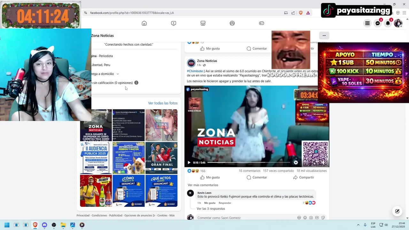Viewport: 409px width, 230px height.
Task: Open the 157 veces compartido count
Action: pyautogui.click(x=278, y=171)
